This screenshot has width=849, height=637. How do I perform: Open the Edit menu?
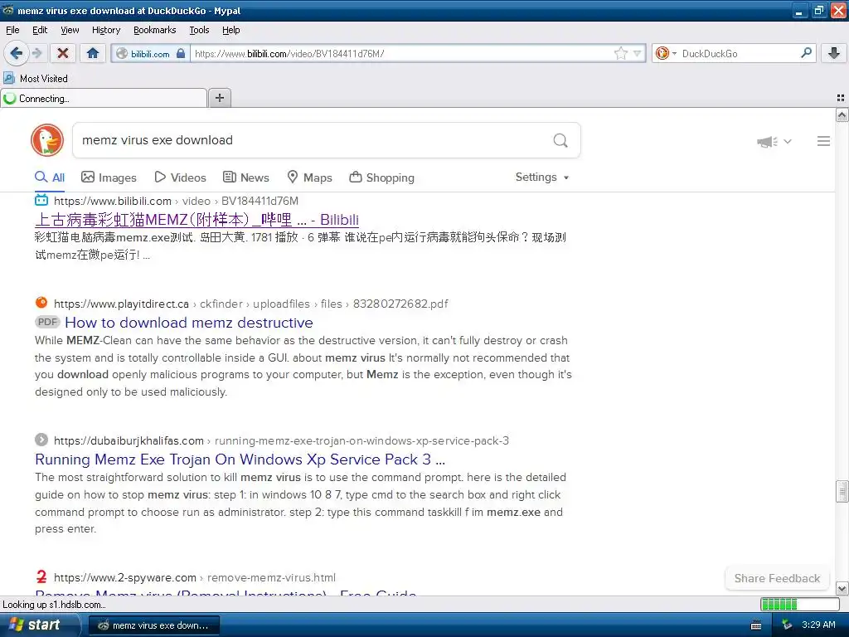(x=40, y=30)
